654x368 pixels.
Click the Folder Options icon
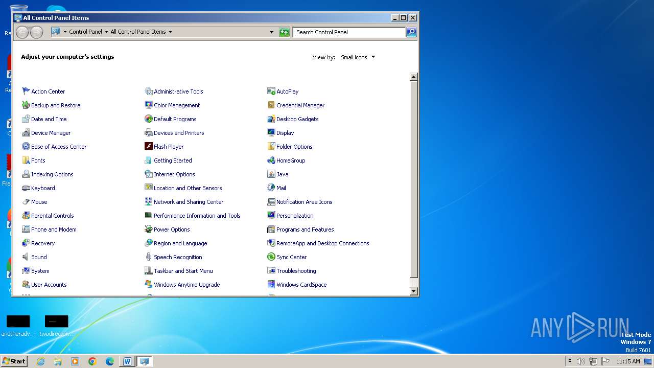271,146
